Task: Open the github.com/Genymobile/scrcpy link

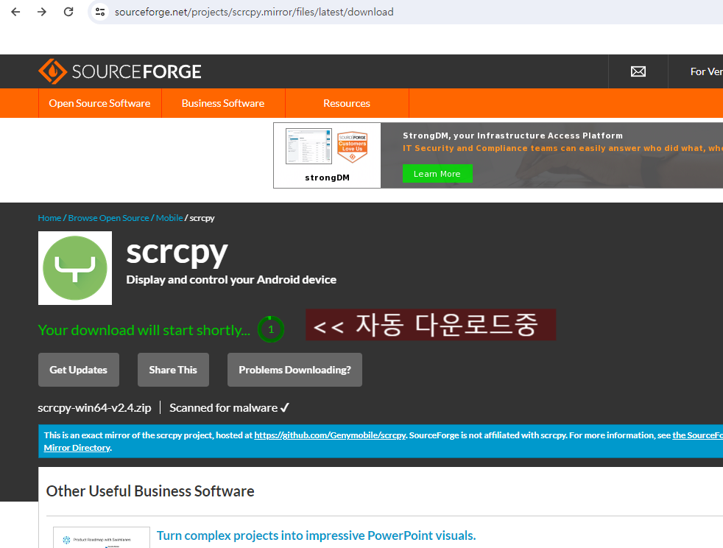Action: click(330, 435)
